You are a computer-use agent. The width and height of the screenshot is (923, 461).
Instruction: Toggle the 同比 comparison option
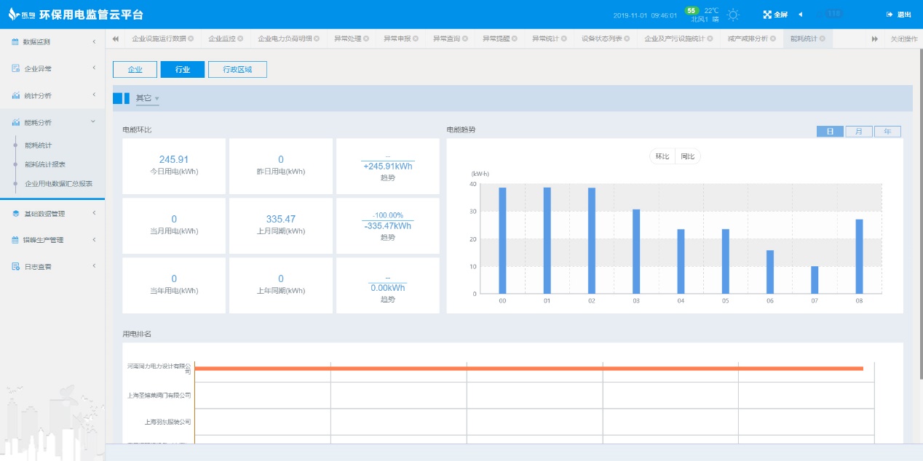pos(687,156)
